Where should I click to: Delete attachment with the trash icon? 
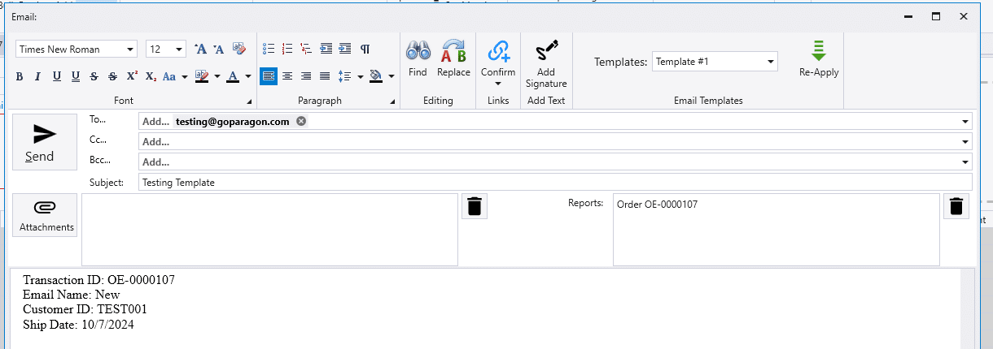pyautogui.click(x=475, y=206)
